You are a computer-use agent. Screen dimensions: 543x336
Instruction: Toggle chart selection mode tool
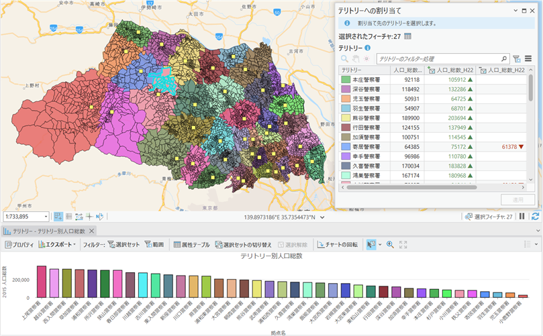(371, 245)
